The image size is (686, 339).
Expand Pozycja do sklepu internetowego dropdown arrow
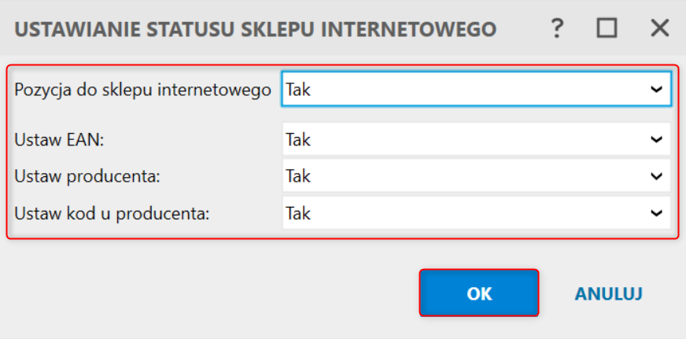(x=656, y=89)
